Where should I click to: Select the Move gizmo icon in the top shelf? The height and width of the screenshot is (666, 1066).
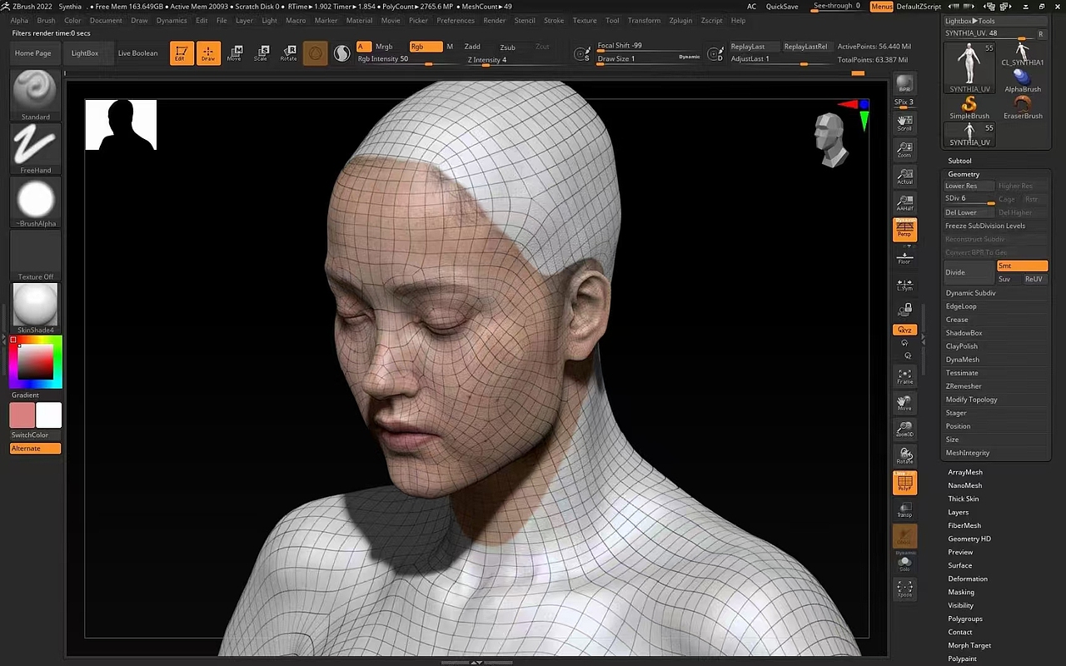pos(236,52)
